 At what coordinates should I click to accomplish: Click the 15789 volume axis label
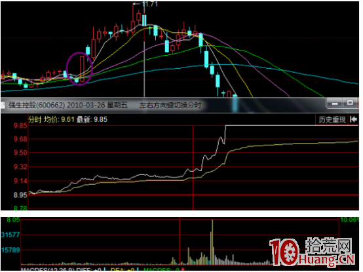pyautogui.click(x=10, y=250)
